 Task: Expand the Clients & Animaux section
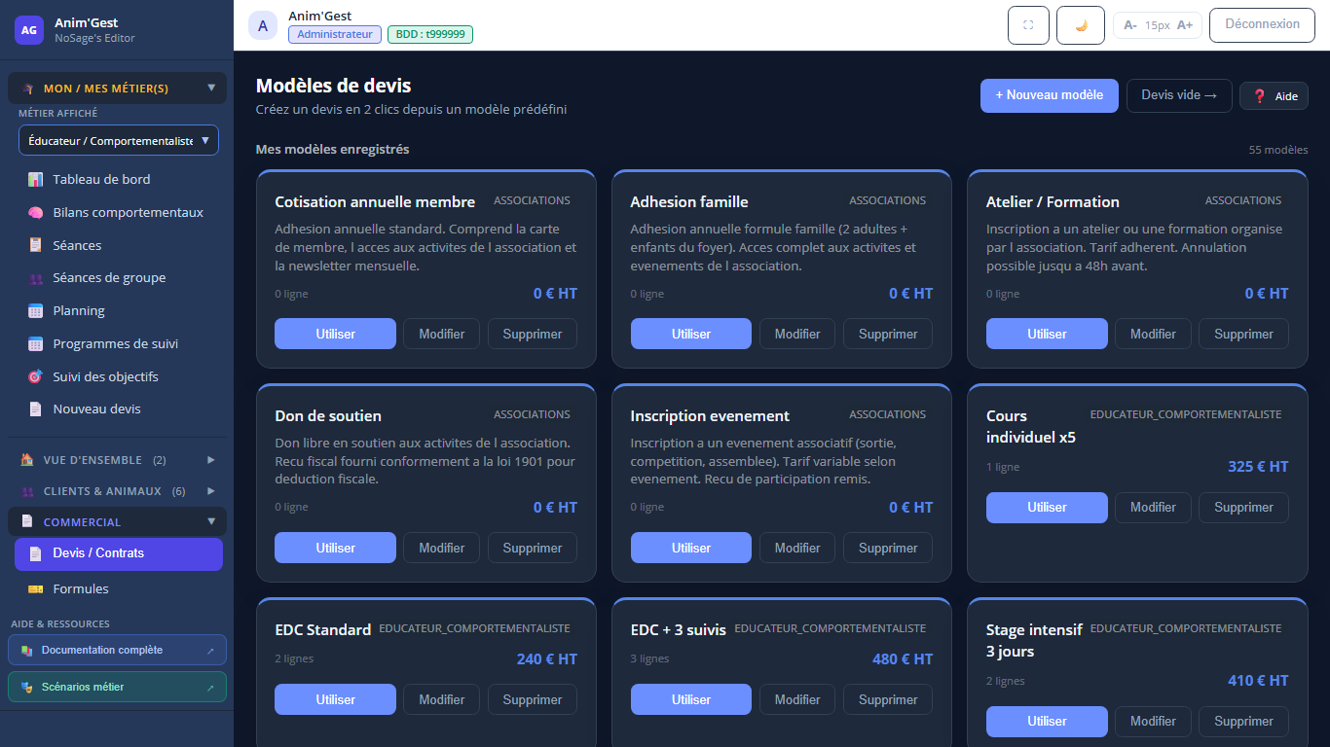117,491
